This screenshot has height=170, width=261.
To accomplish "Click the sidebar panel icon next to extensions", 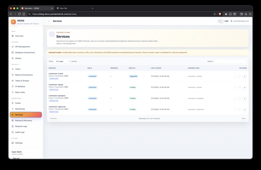I will click(x=235, y=14).
